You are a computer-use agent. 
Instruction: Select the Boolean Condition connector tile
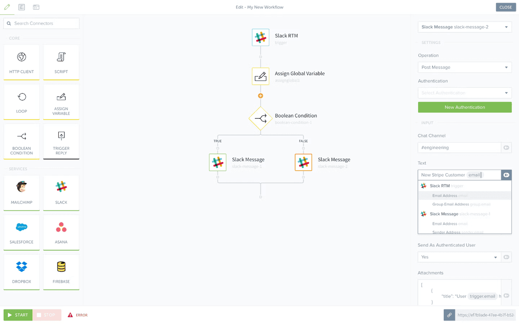pos(22,141)
